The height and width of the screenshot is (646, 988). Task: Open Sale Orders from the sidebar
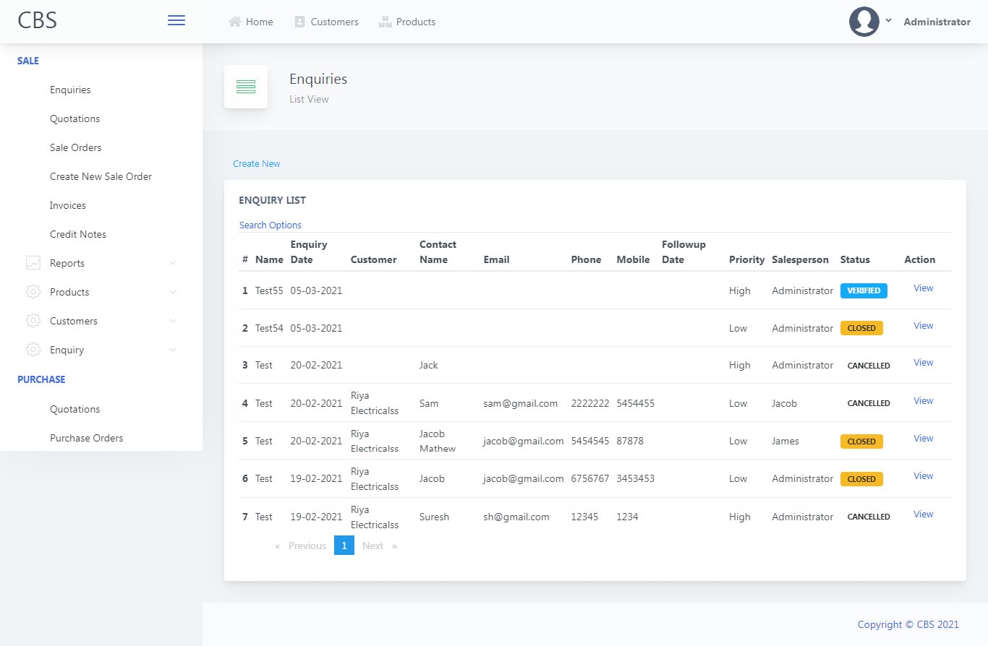click(x=76, y=147)
